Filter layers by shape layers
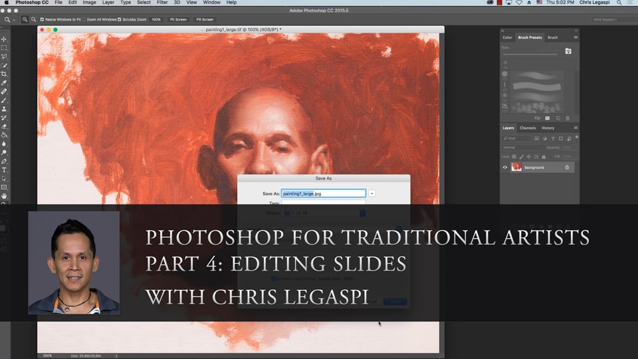This screenshot has height=359, width=638. (x=561, y=139)
